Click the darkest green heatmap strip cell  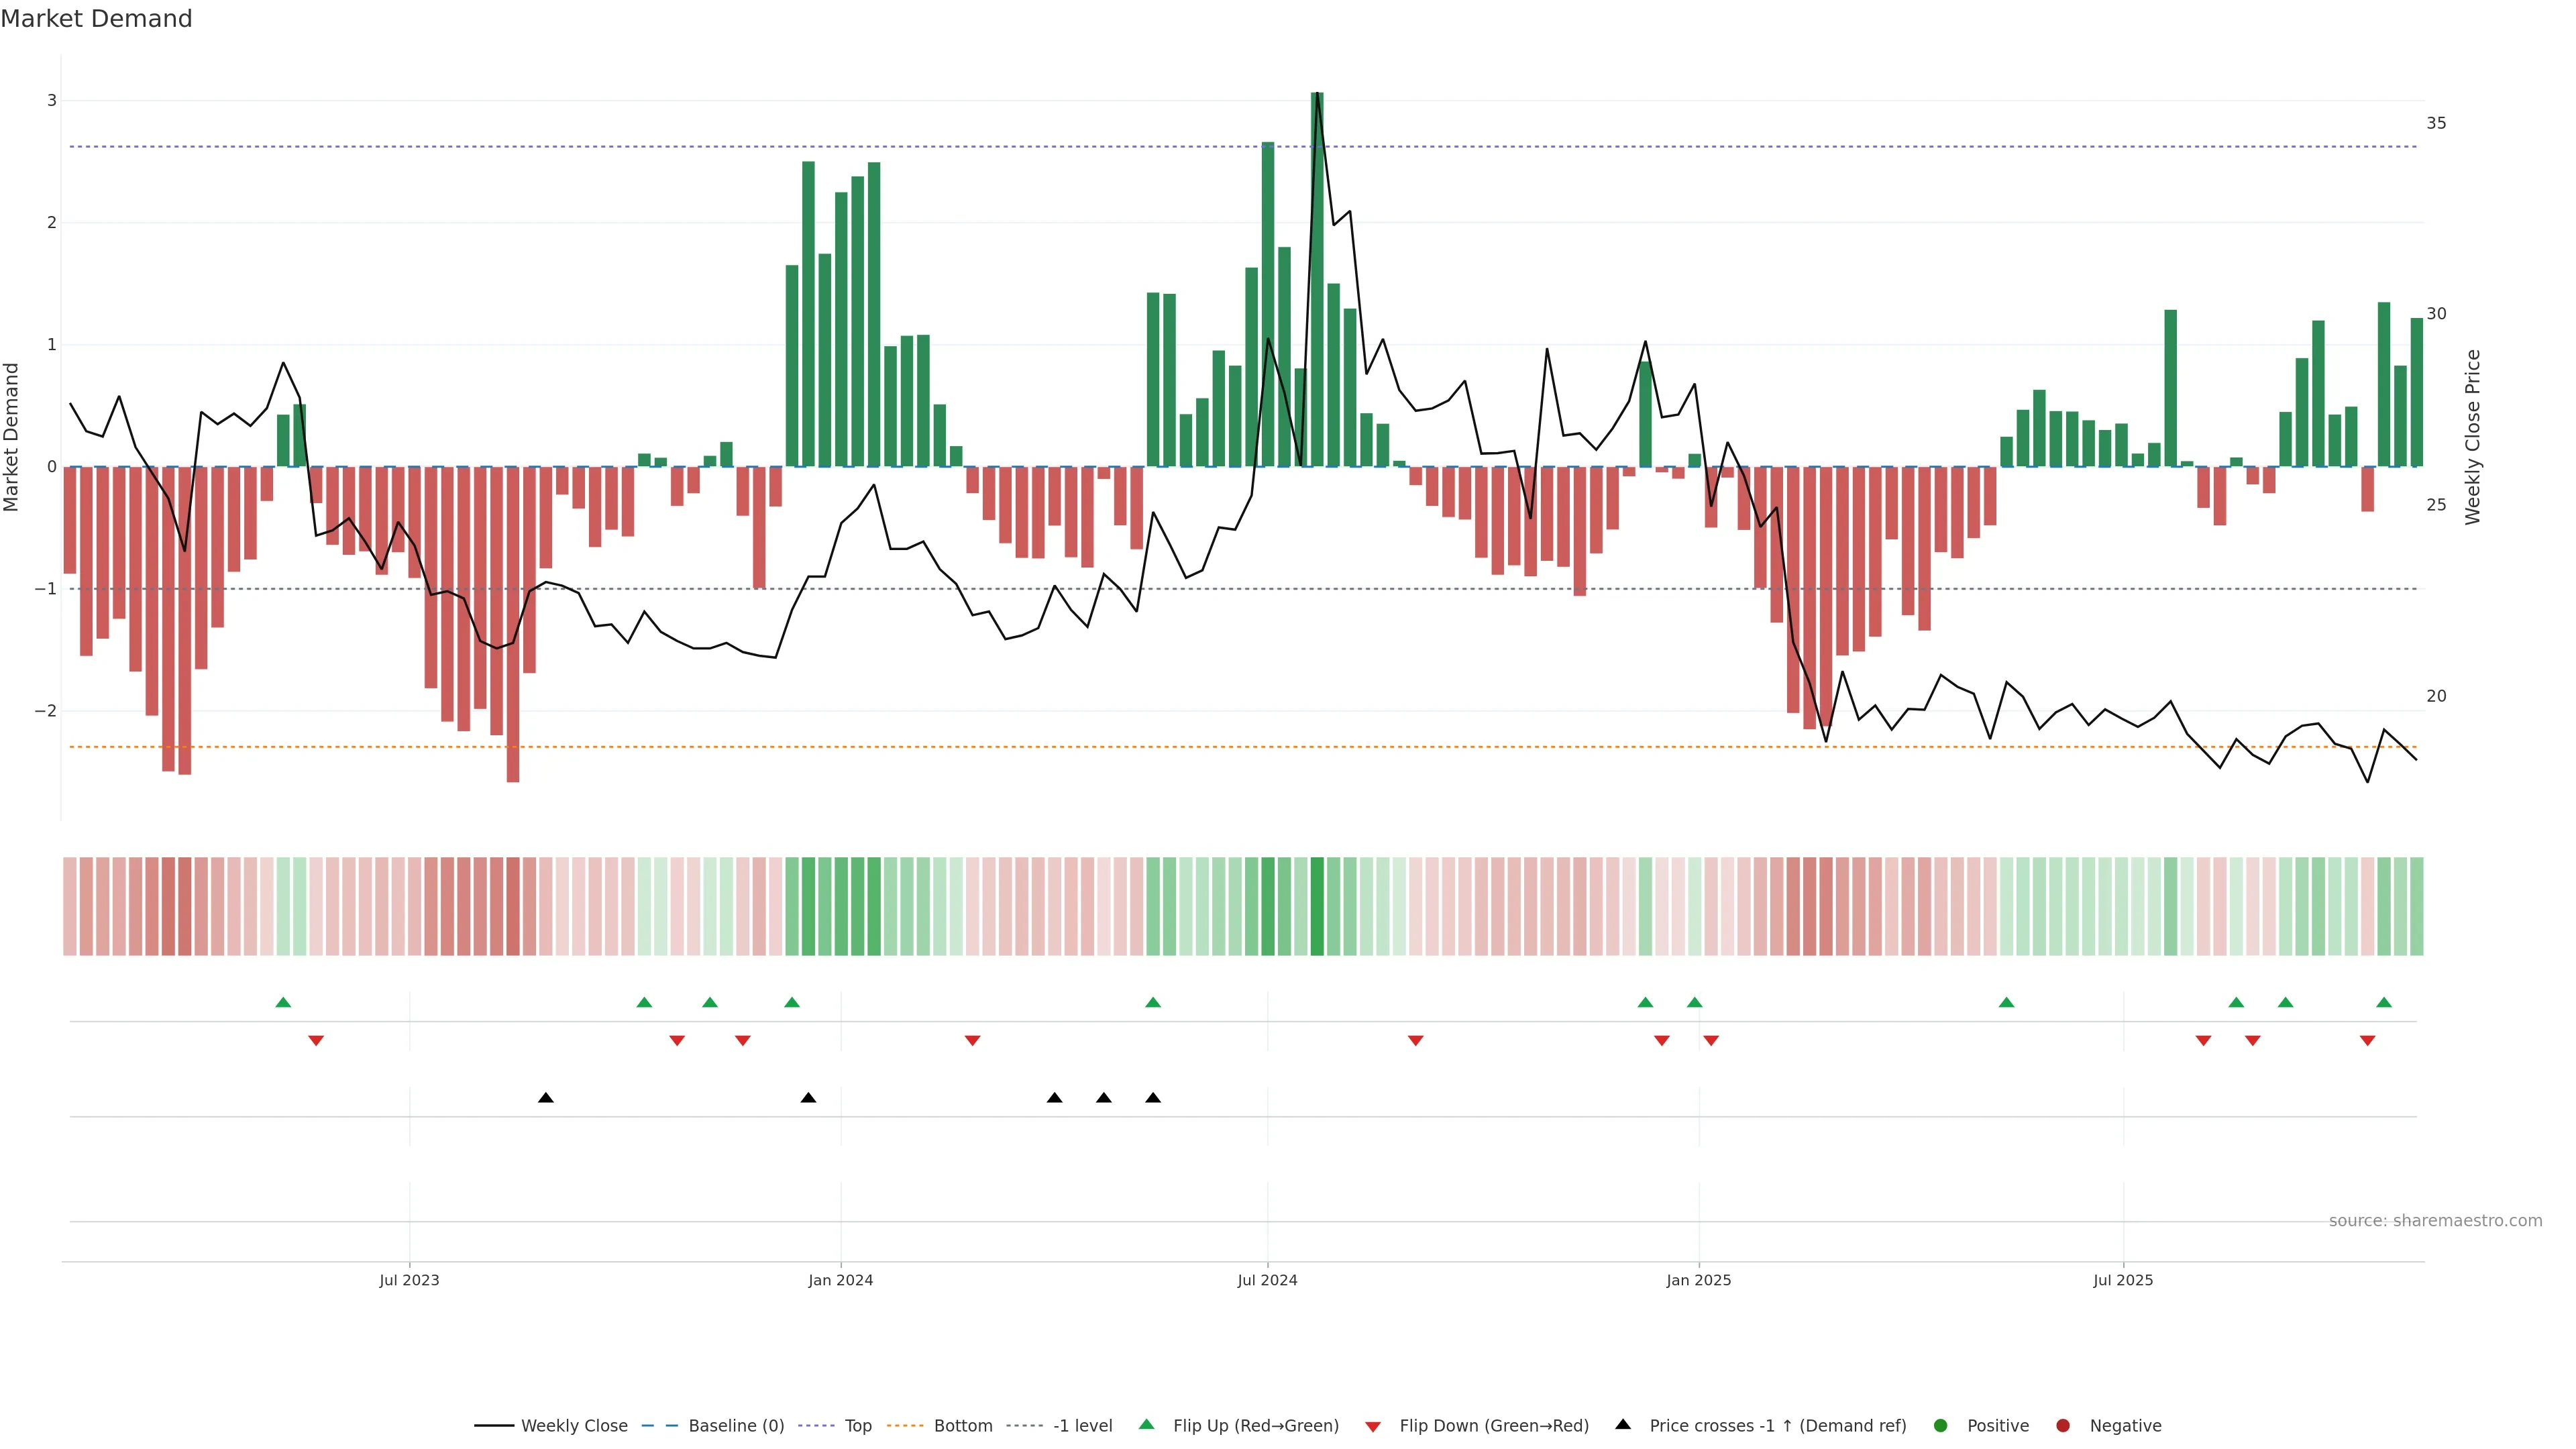point(1317,906)
